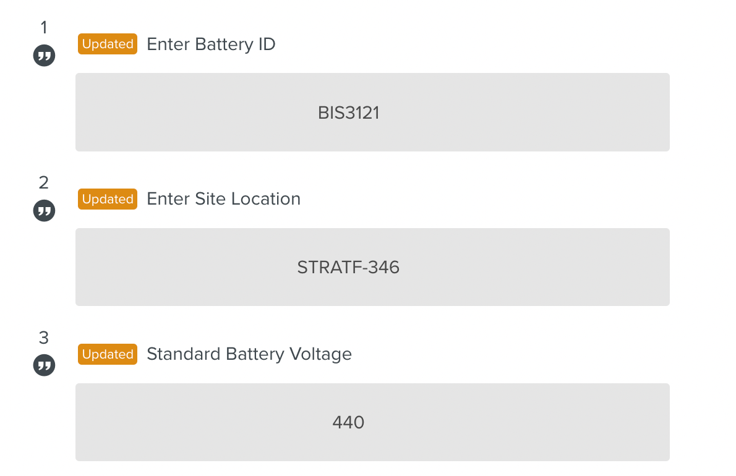
Task: Click the dark quote bubble under step number 1
Action: 44,56
